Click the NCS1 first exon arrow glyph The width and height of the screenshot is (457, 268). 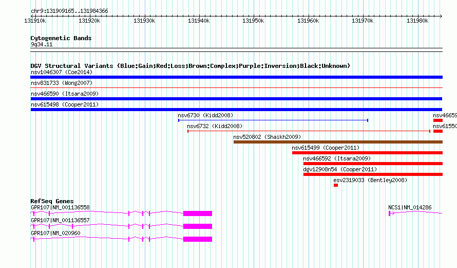[x=391, y=213]
